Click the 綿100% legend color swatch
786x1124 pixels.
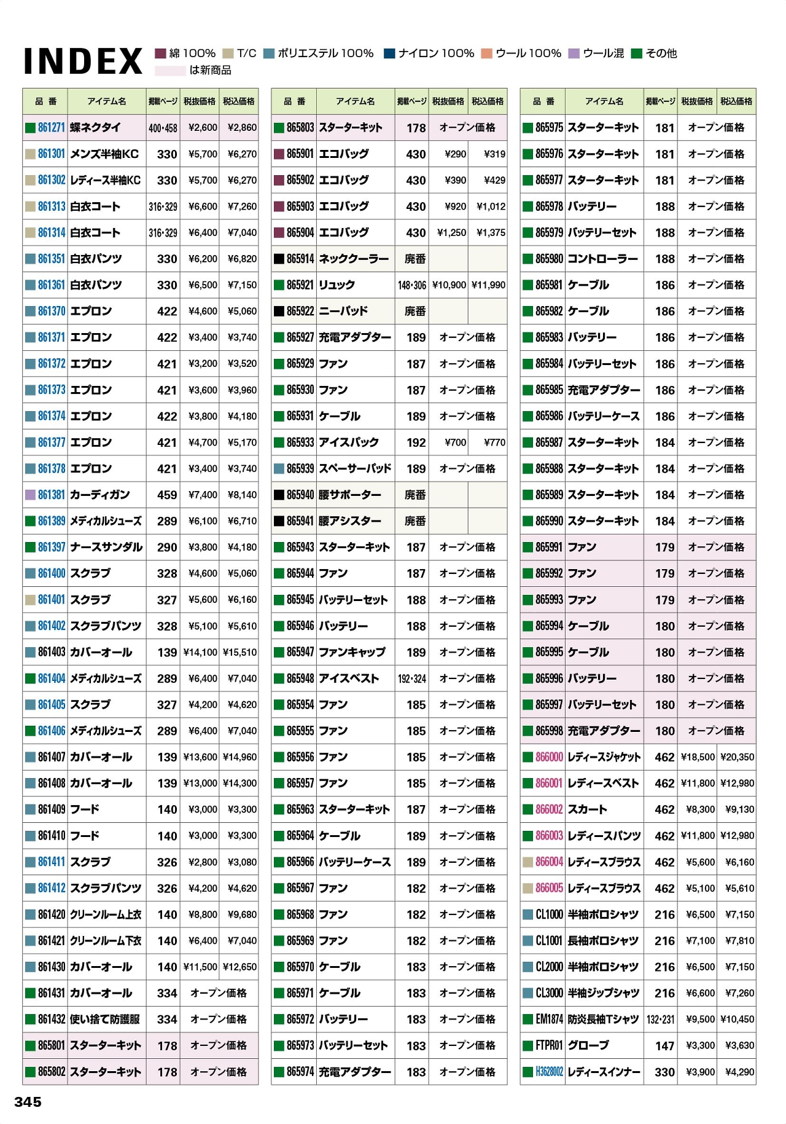[x=160, y=53]
